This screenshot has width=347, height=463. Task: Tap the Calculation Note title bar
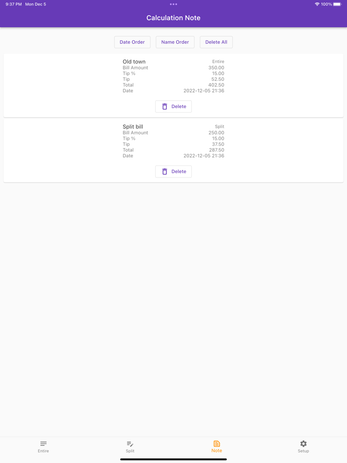coord(173,17)
